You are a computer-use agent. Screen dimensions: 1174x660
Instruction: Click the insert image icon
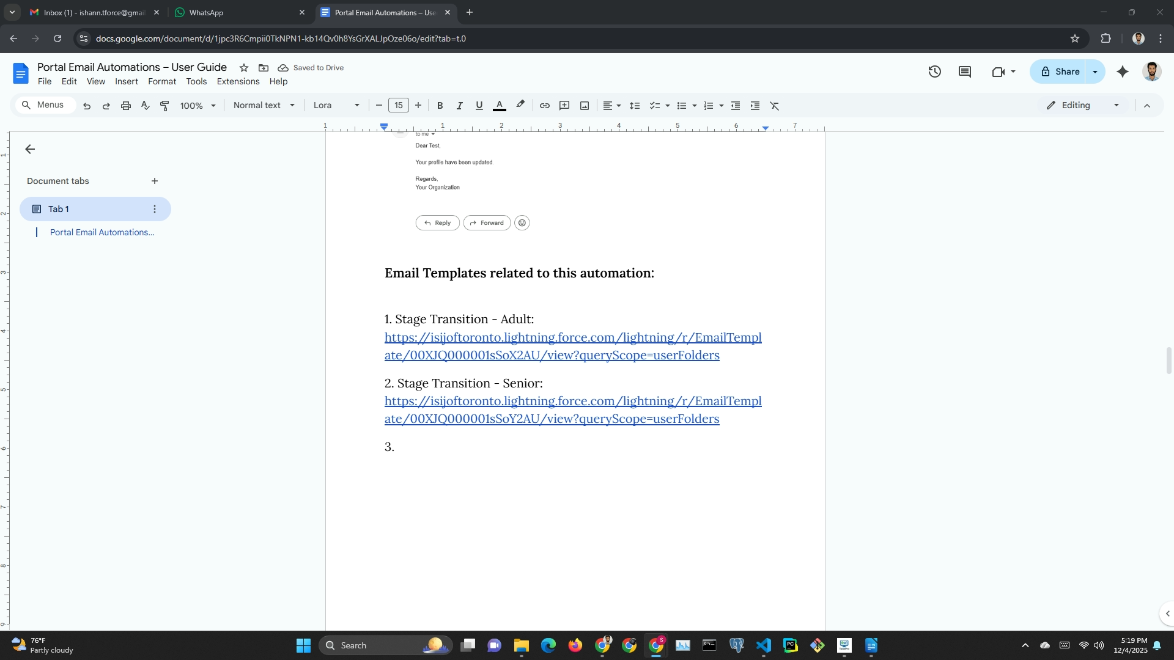point(585,106)
